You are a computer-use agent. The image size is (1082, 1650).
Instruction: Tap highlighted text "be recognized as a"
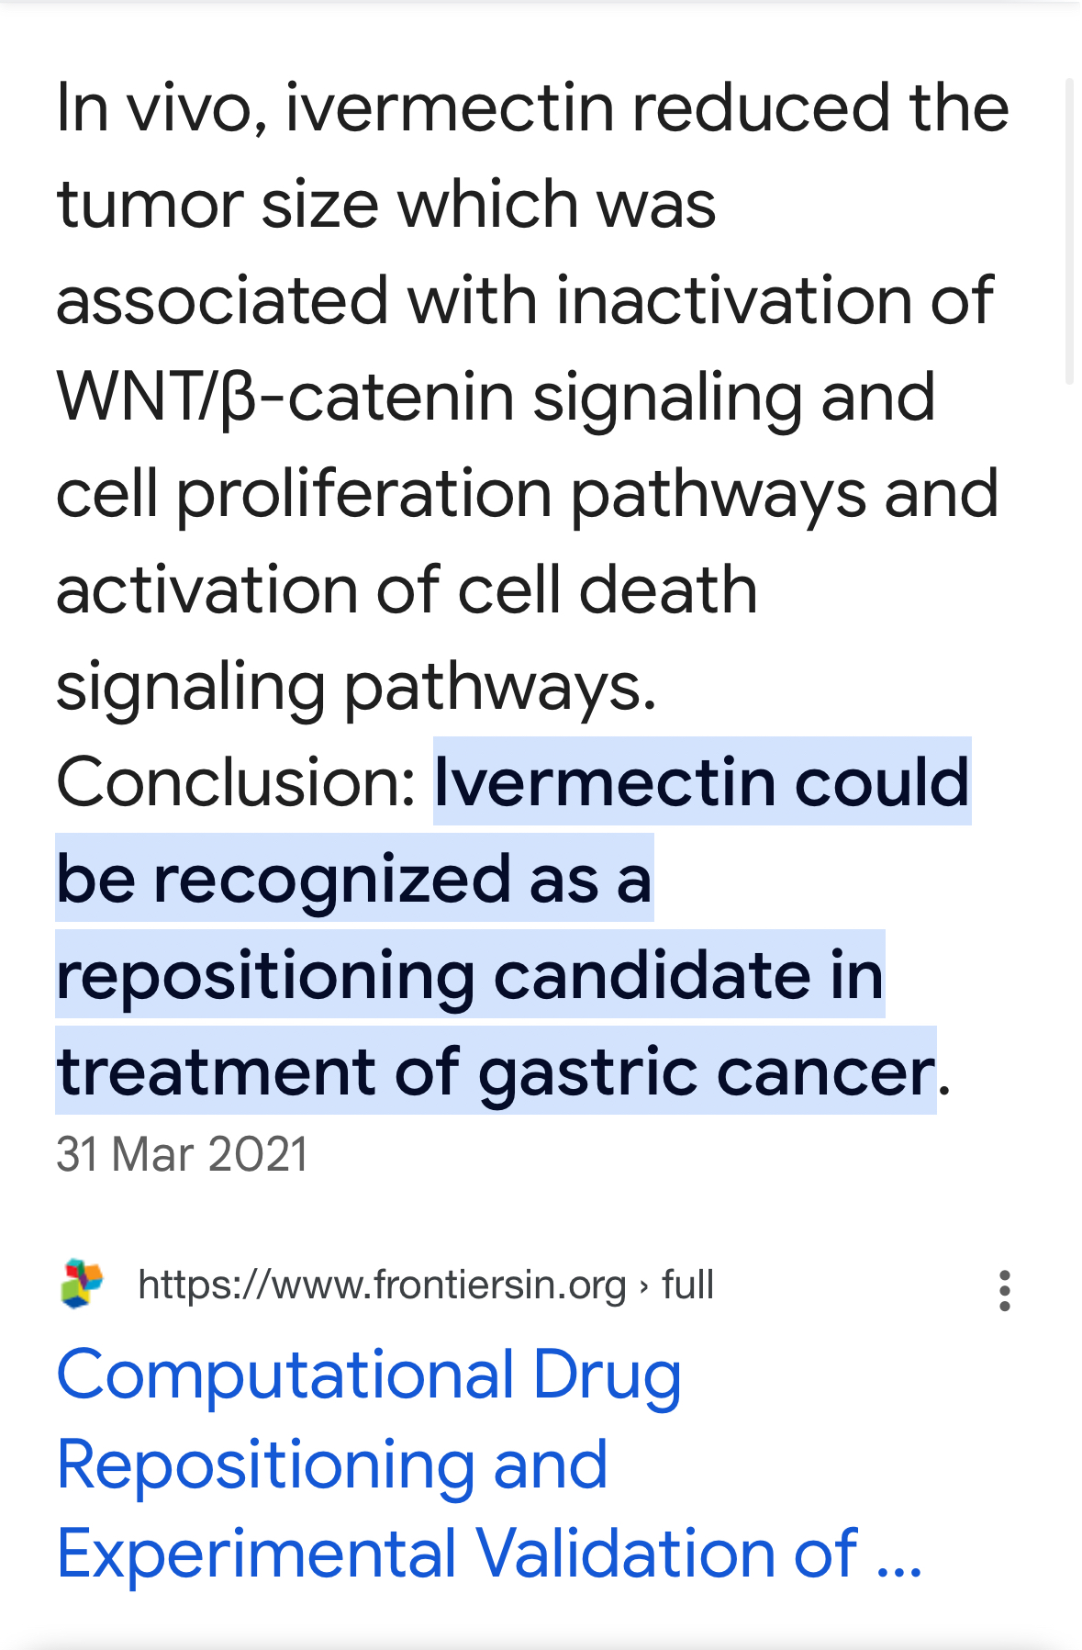click(354, 878)
